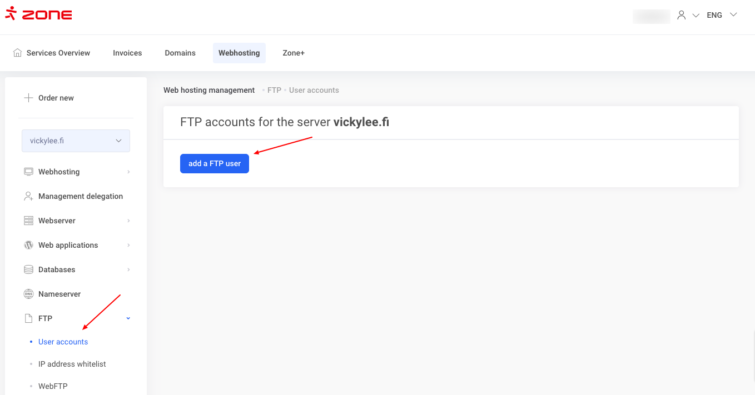Expand the Webserver submenu arrow

128,221
